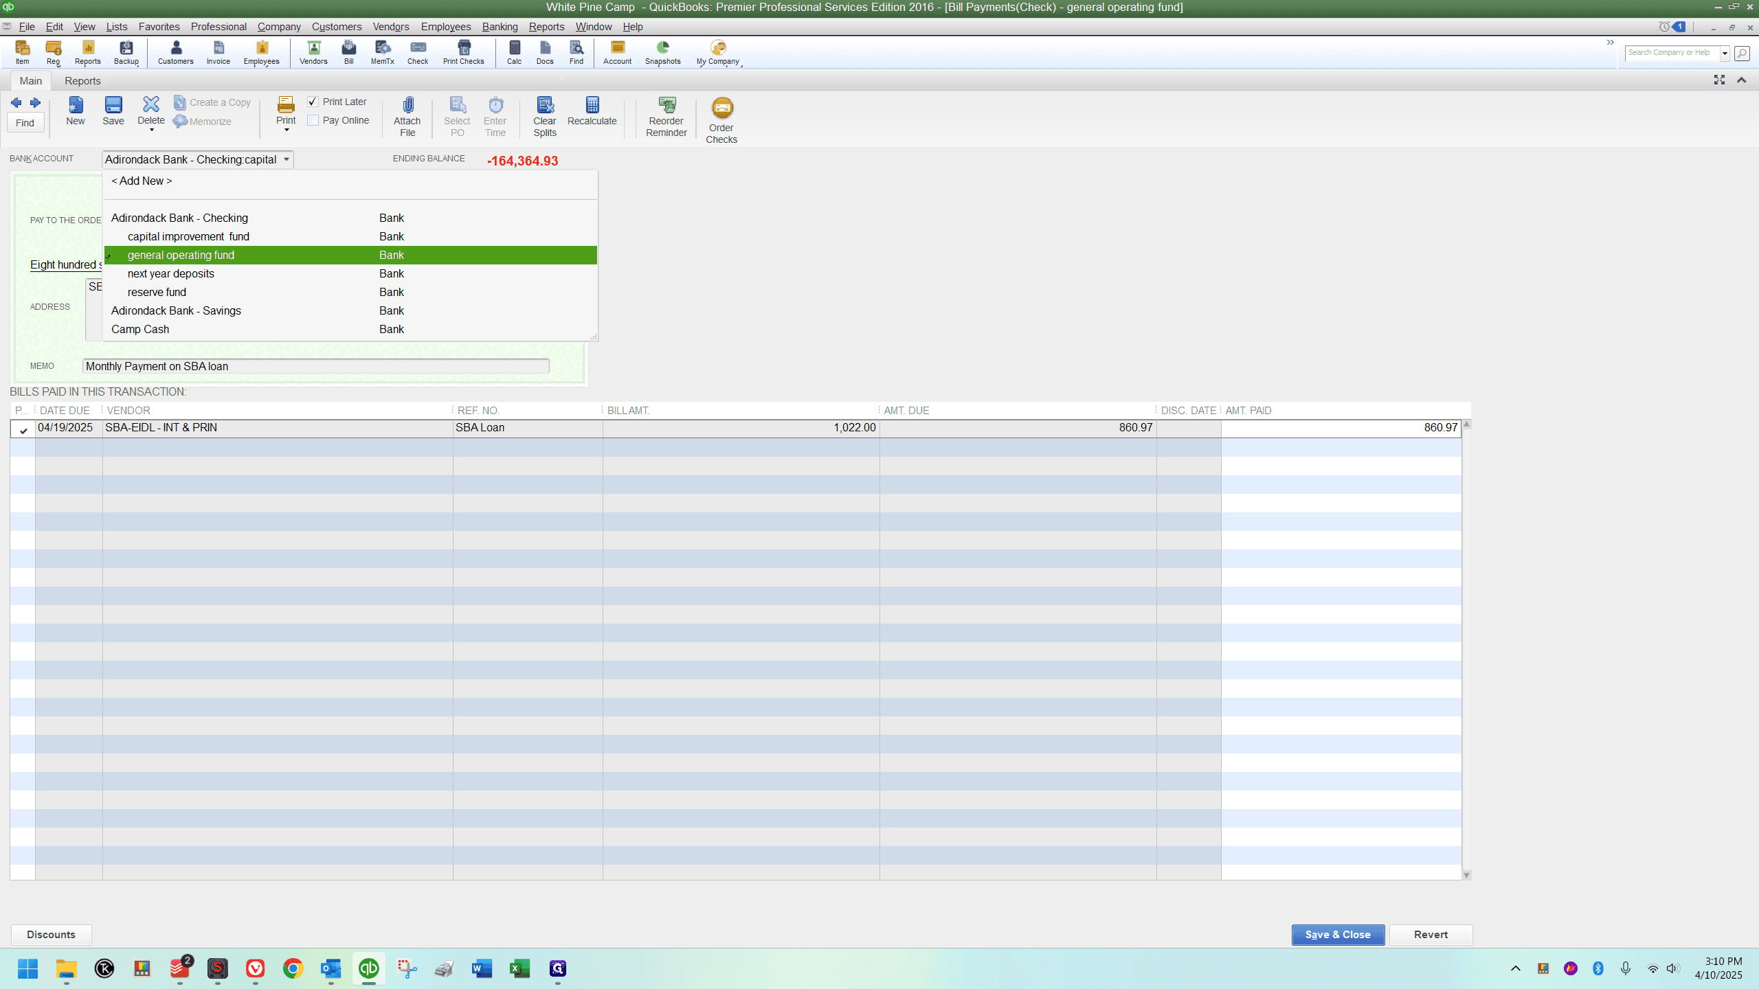Open the Lists menu
The width and height of the screenshot is (1759, 989).
coord(117,27)
